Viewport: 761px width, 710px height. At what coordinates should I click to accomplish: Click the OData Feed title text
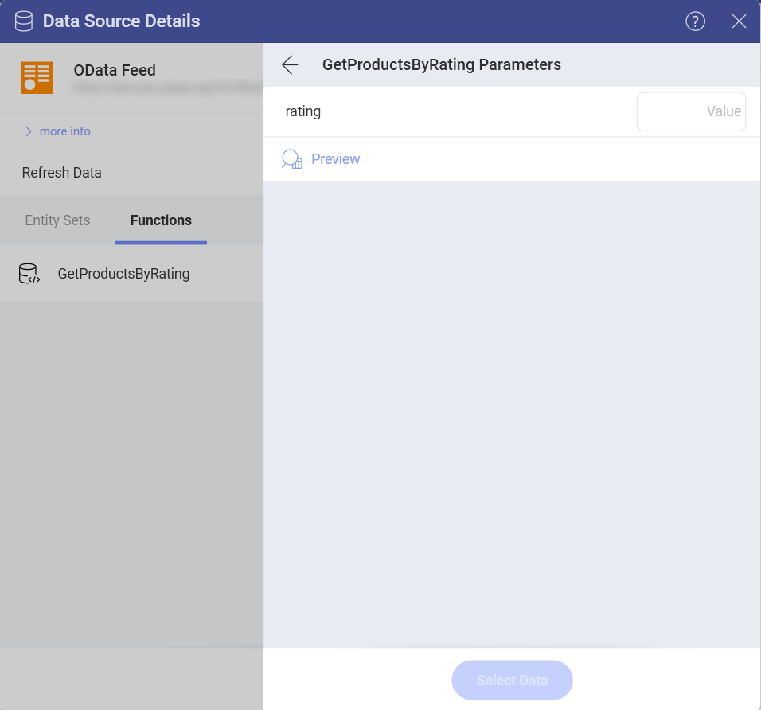(115, 70)
